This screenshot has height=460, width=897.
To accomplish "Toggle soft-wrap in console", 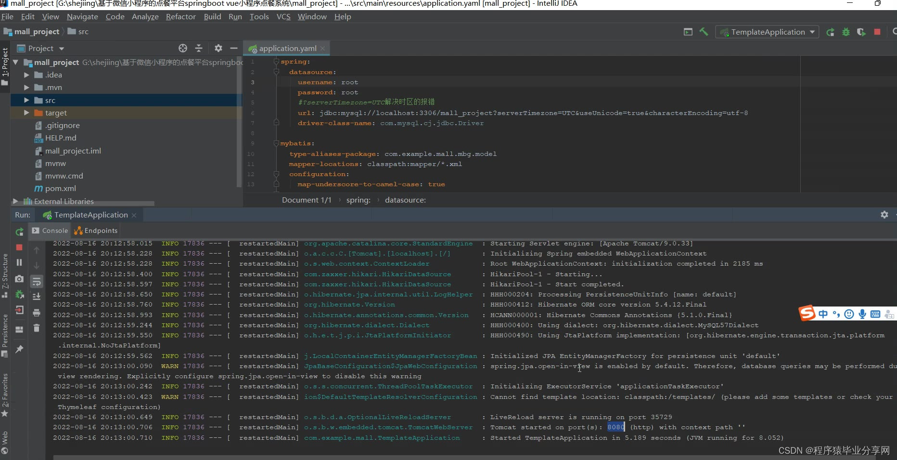I will coord(37,281).
